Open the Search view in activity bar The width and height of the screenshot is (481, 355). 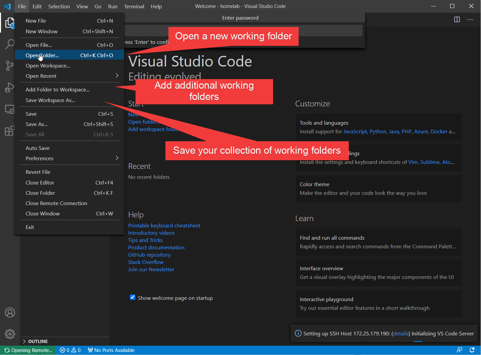10,44
